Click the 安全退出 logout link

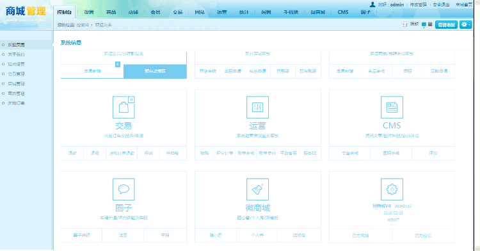(x=441, y=4)
